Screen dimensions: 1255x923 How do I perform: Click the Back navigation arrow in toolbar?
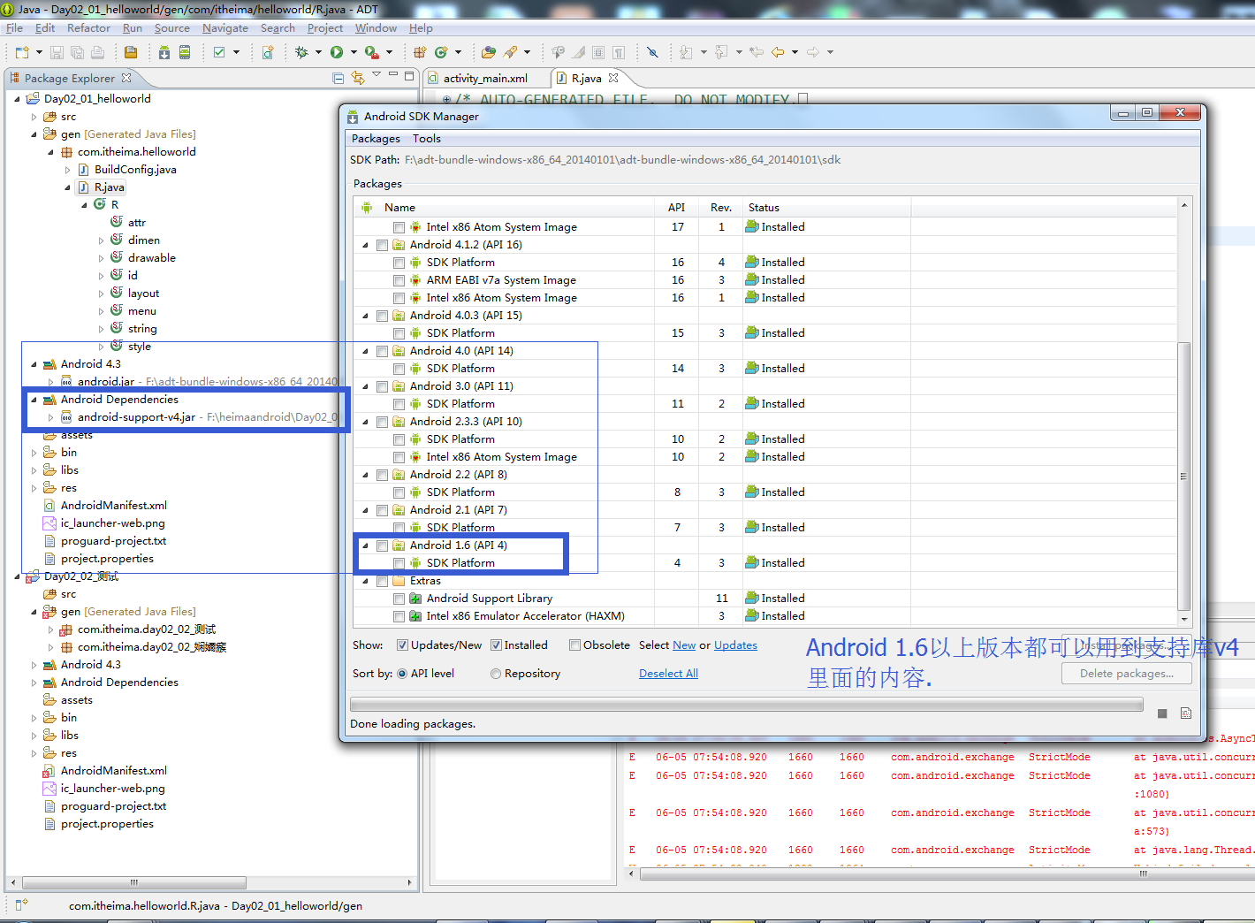(778, 53)
